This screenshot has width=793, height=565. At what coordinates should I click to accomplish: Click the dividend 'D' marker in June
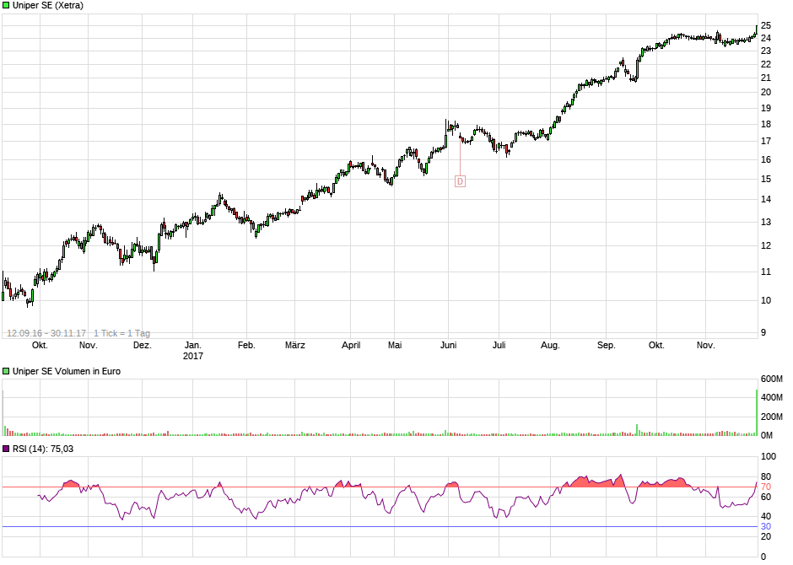tap(460, 181)
